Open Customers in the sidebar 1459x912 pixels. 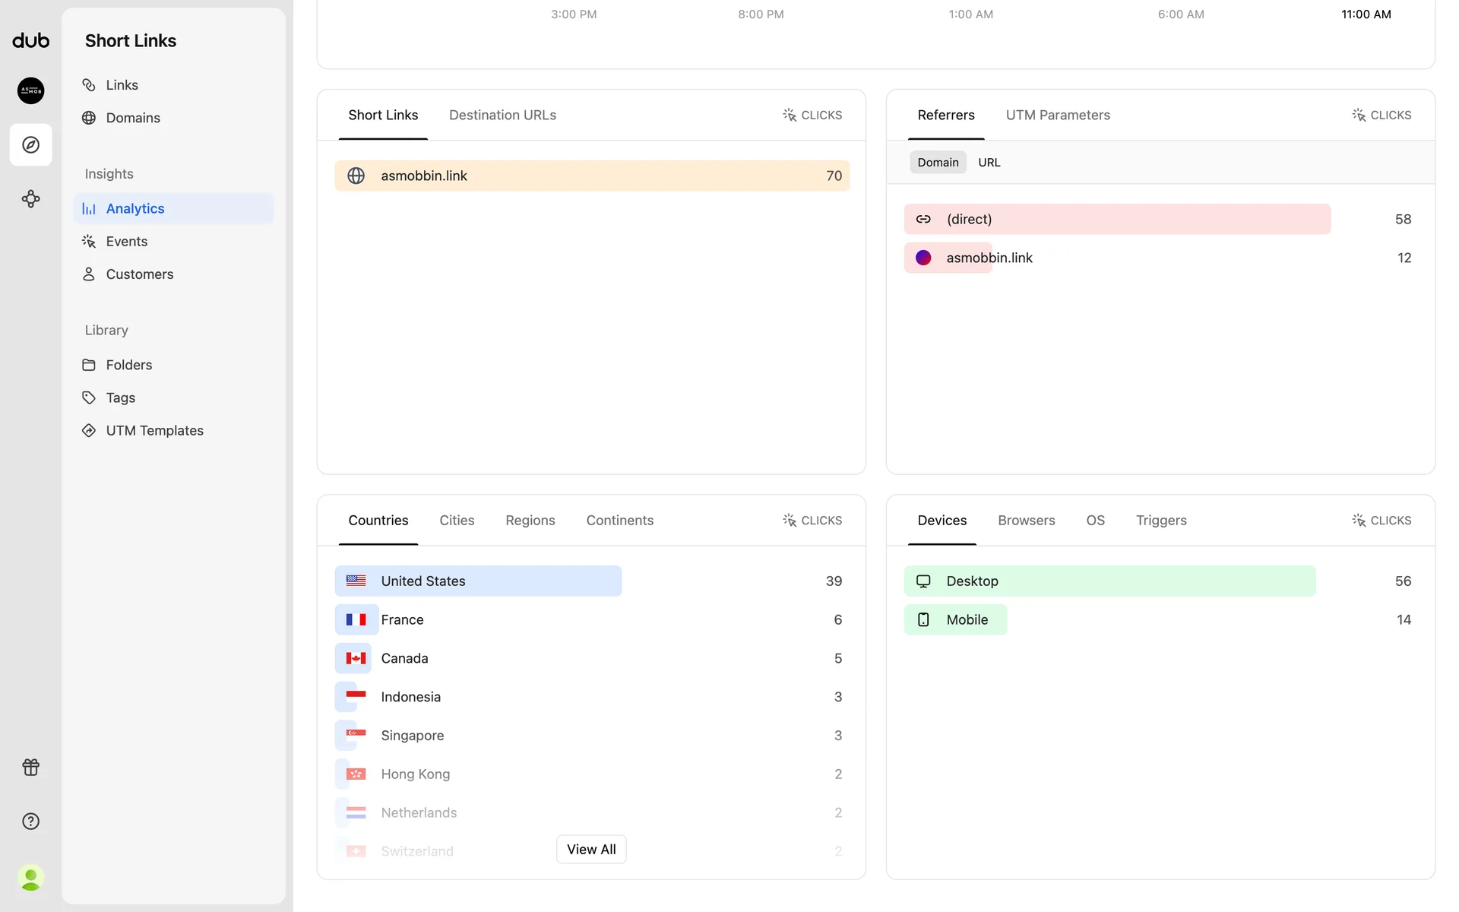tap(139, 274)
